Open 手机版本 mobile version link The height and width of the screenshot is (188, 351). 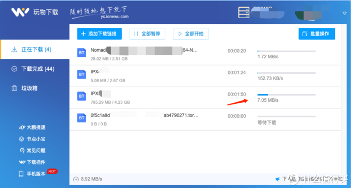point(33,174)
